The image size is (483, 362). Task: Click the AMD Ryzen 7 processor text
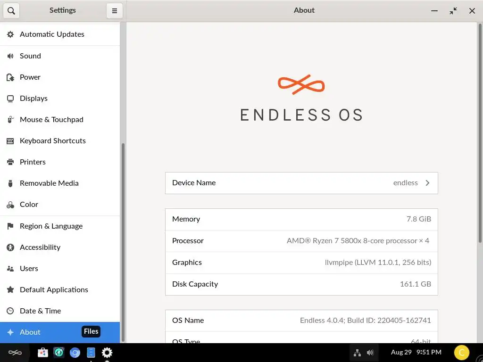(x=358, y=241)
